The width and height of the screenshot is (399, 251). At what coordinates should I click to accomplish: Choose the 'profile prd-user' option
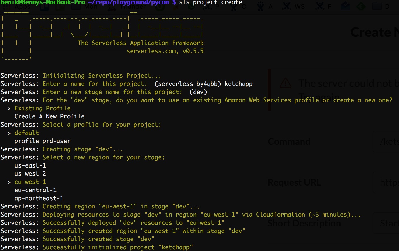point(43,141)
